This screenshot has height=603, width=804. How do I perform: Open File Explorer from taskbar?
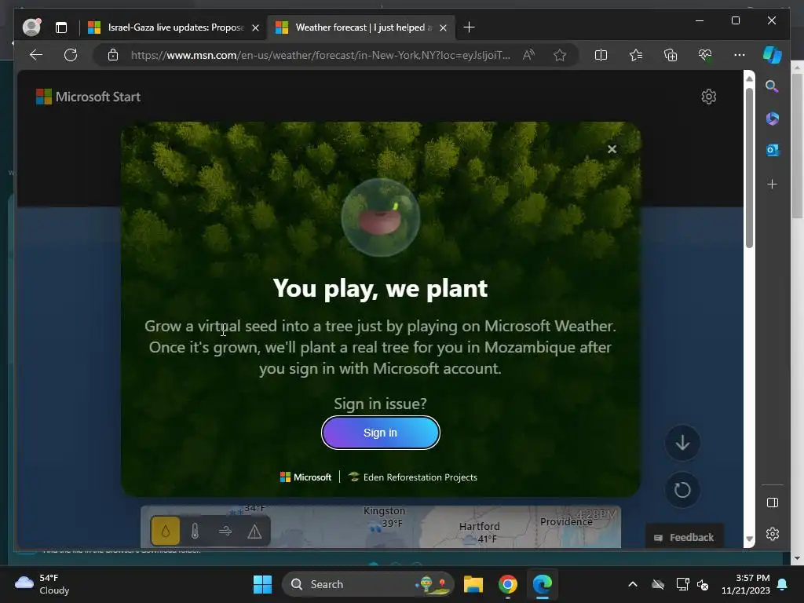(x=473, y=584)
